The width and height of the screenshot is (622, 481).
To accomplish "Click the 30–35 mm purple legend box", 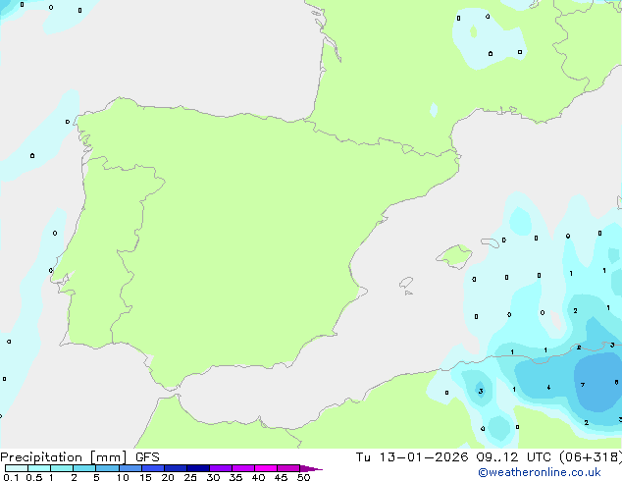I will tap(221, 468).
